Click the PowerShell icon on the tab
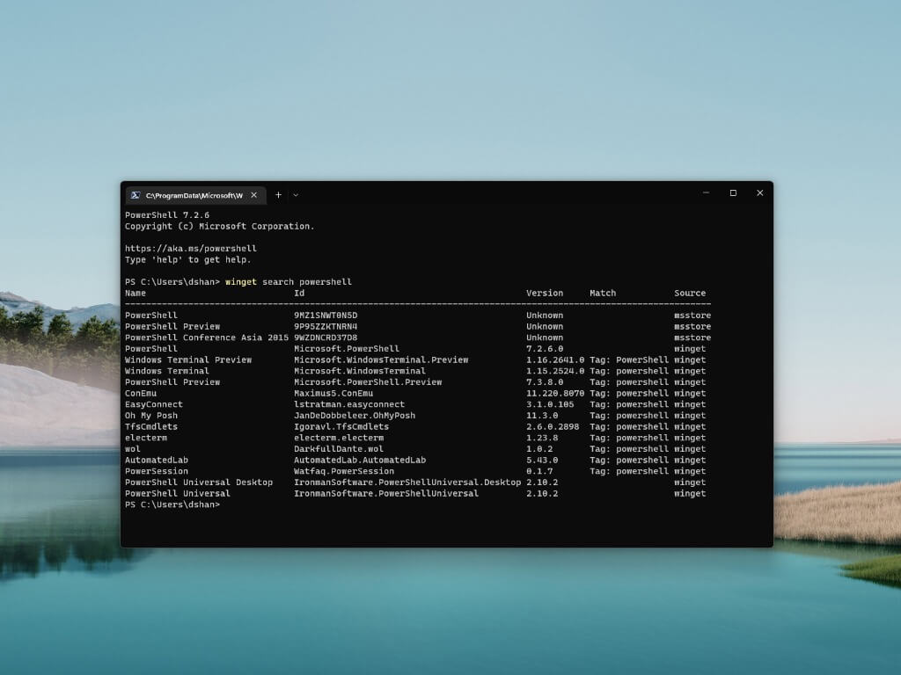 pyautogui.click(x=136, y=195)
